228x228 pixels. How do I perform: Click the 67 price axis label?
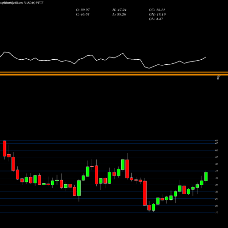point(217,143)
